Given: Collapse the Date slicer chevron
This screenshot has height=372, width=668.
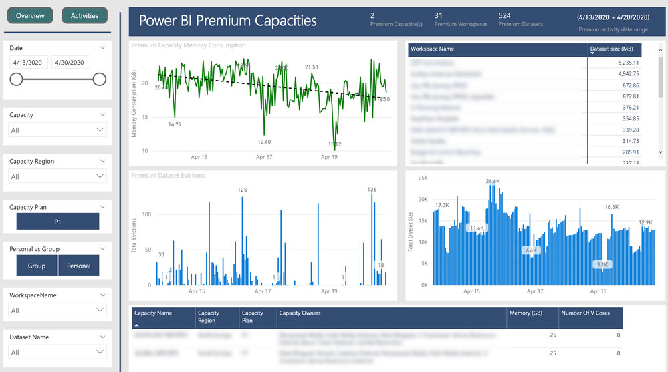Looking at the screenshot, I should pyautogui.click(x=103, y=47).
